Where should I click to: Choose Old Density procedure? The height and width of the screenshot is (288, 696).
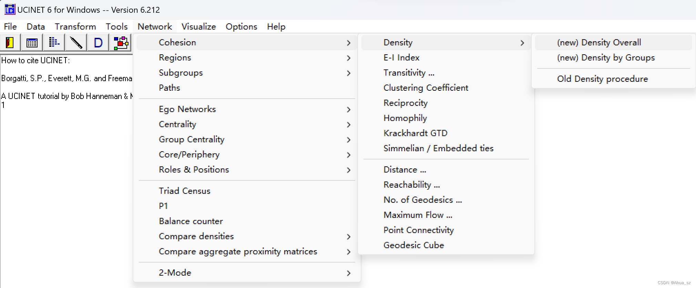pyautogui.click(x=602, y=79)
